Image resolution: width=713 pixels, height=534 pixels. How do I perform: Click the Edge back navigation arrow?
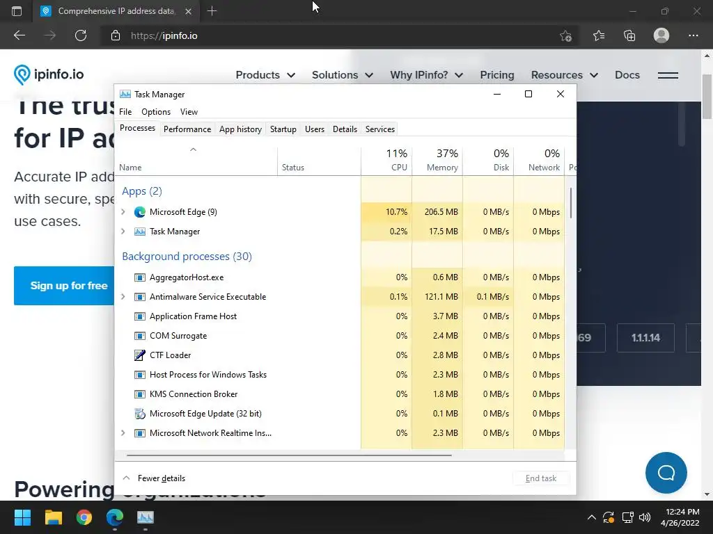click(19, 35)
